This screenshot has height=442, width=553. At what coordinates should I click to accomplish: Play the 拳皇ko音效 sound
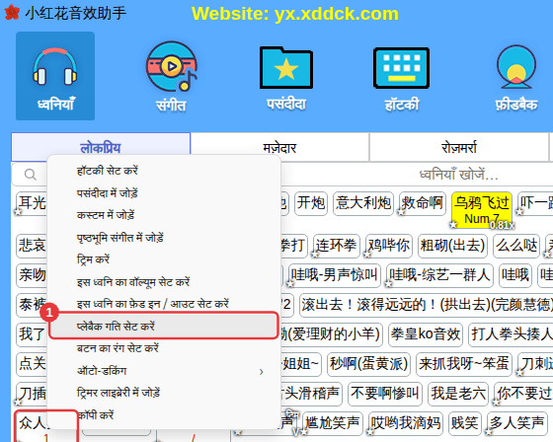point(426,333)
